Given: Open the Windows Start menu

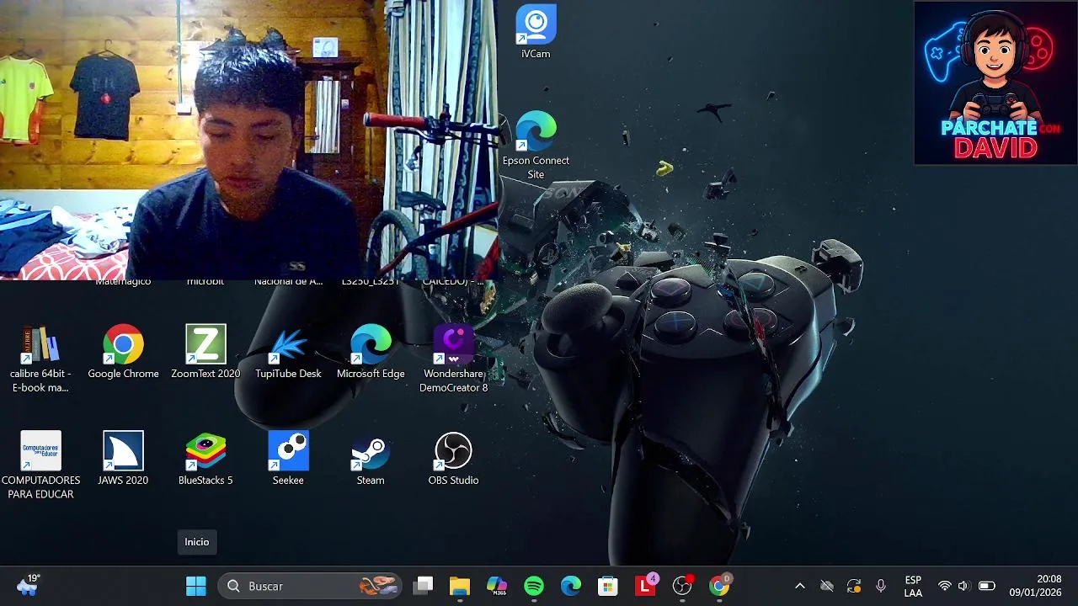Looking at the screenshot, I should 196,586.
